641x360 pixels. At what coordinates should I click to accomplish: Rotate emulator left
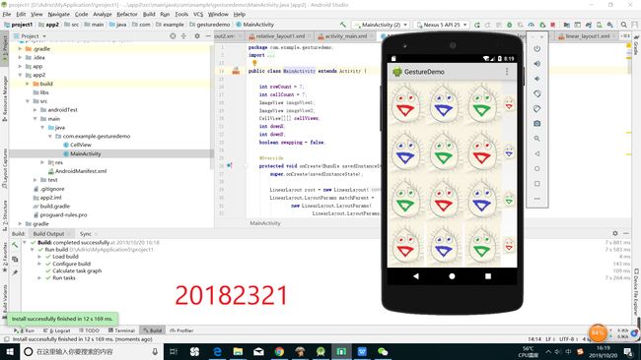537,93
